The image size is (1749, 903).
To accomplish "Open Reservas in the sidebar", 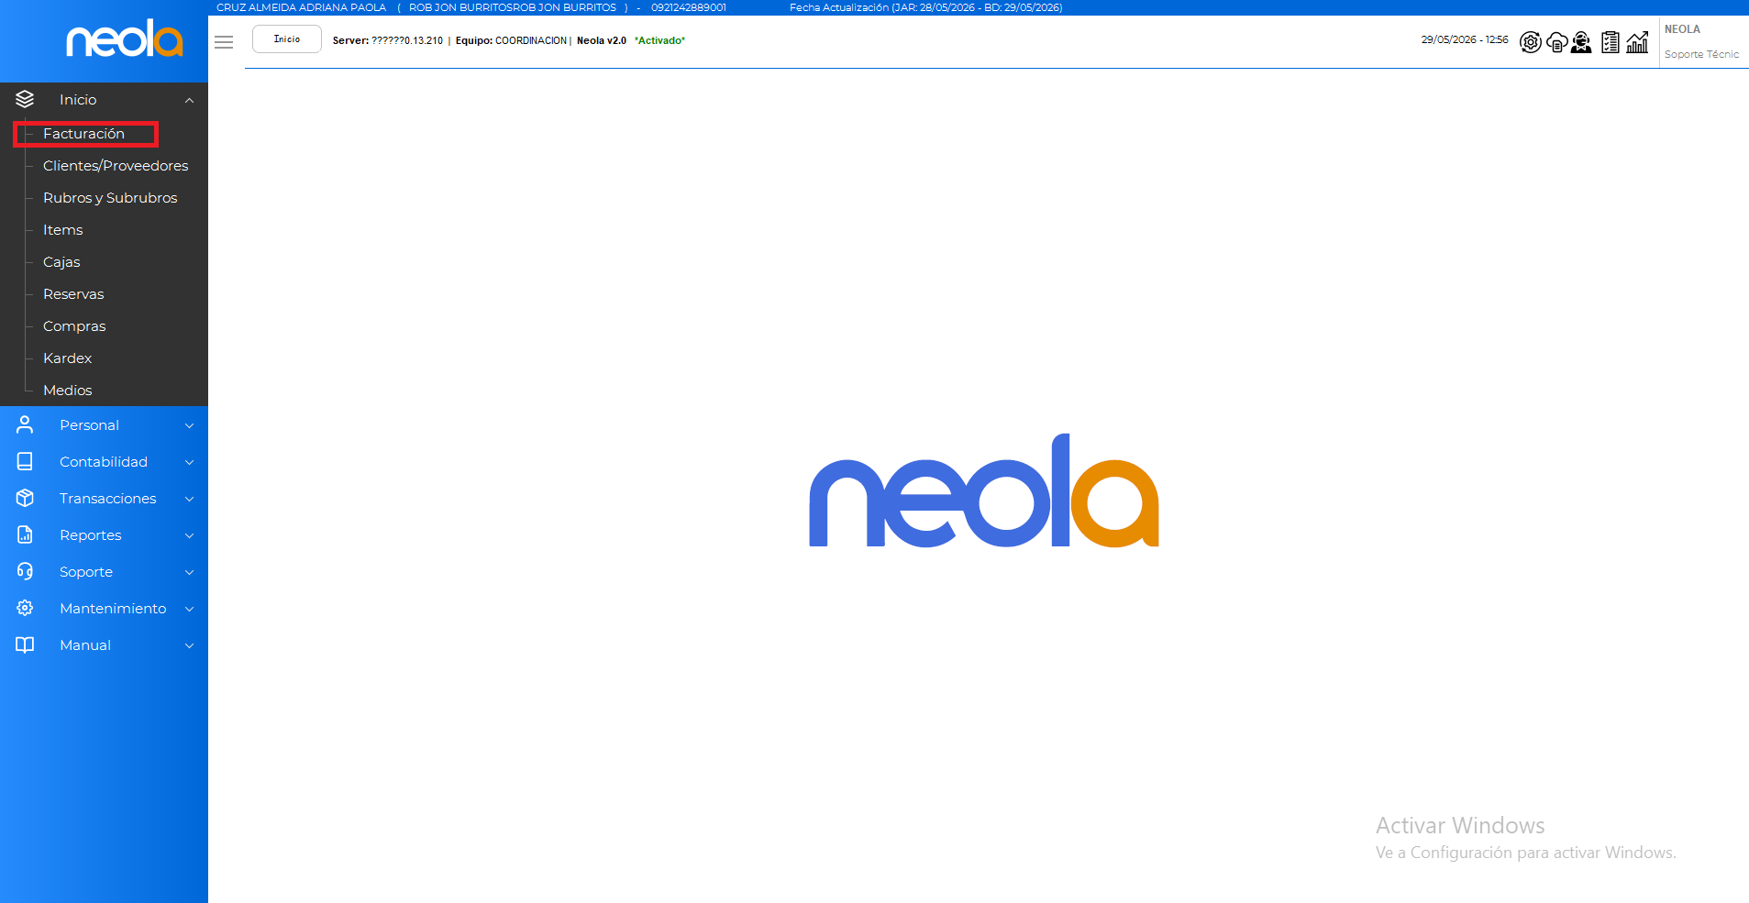I will point(73,294).
